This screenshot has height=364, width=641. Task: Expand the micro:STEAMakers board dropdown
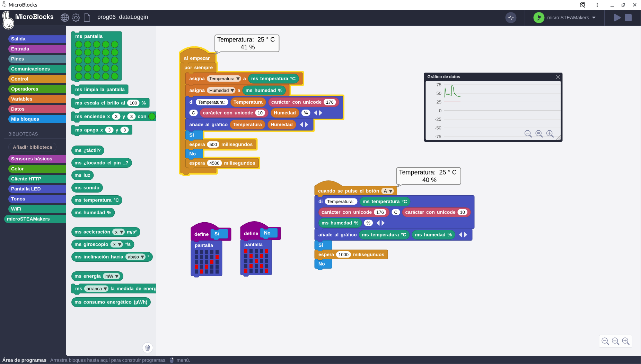tap(594, 18)
